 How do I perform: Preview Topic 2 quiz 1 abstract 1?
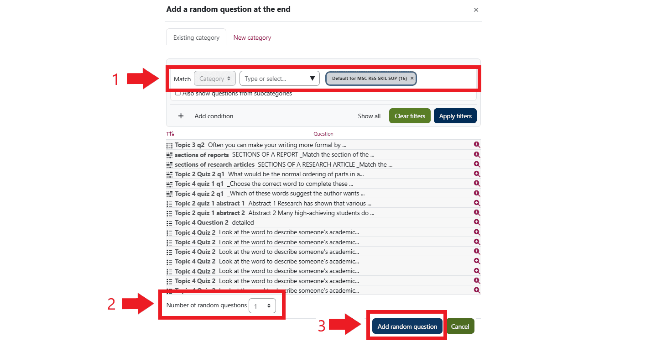tap(477, 203)
